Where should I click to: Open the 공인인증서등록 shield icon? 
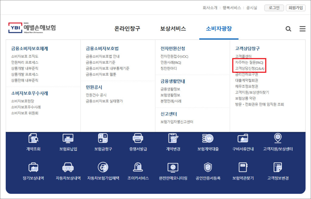pos(208,167)
